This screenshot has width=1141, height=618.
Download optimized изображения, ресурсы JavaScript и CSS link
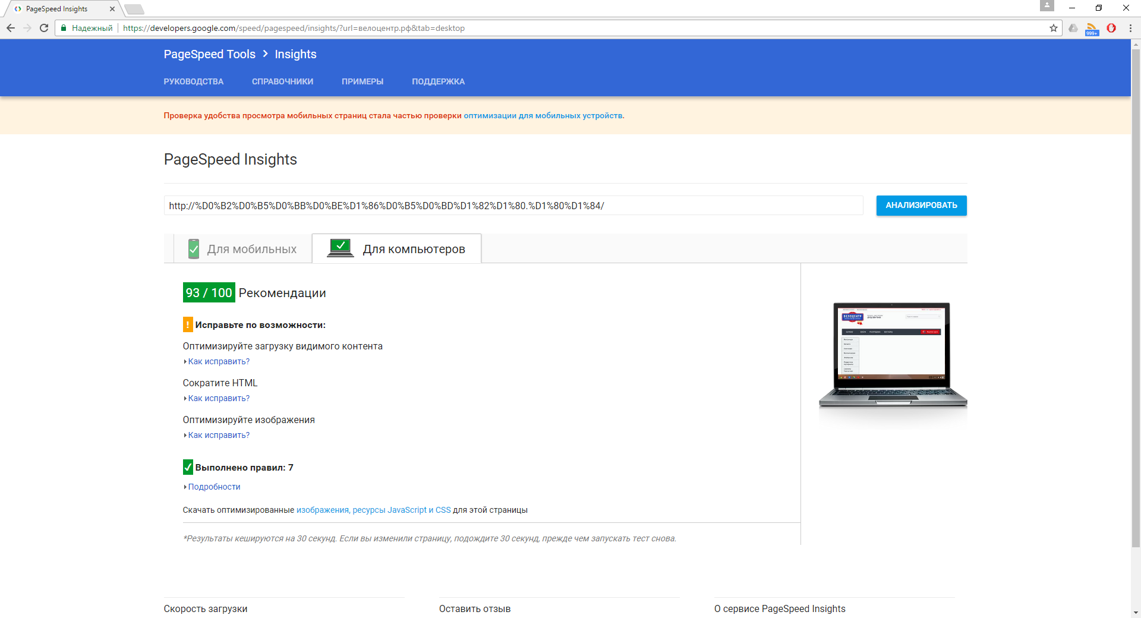click(373, 510)
